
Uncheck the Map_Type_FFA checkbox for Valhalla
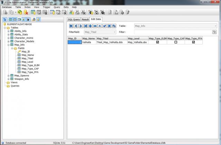(193, 42)
